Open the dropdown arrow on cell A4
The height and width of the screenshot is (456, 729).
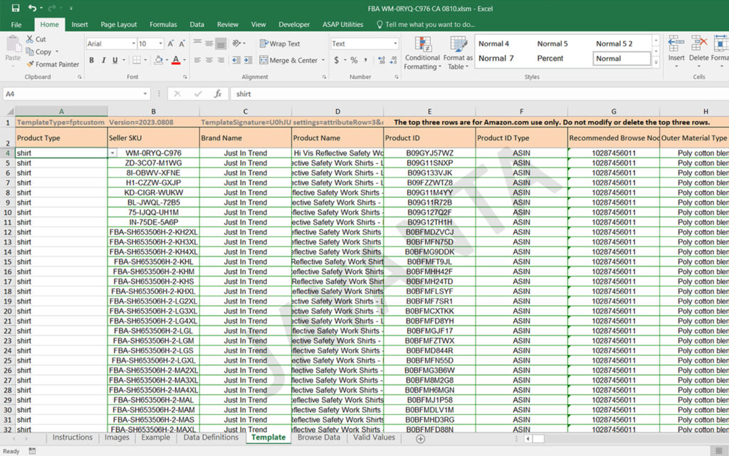(x=112, y=153)
